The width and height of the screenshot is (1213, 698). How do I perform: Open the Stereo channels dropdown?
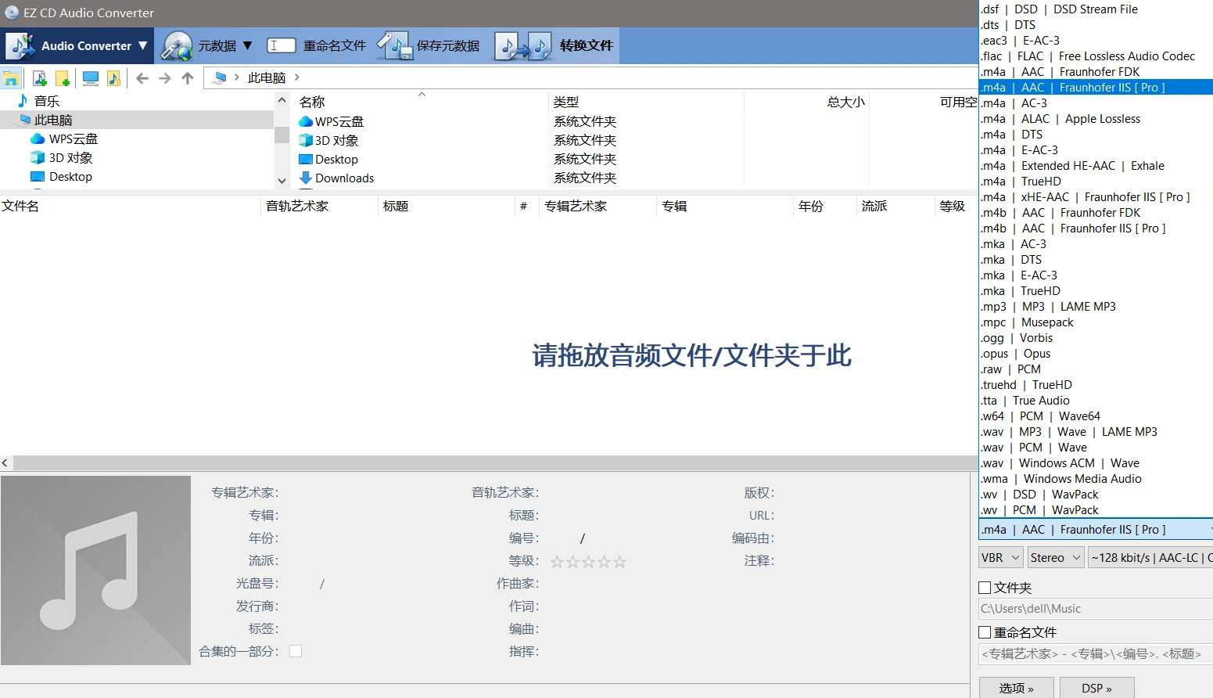coord(1055,557)
